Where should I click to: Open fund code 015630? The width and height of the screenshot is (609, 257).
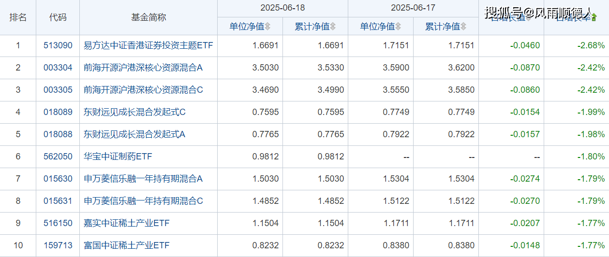[58, 179]
